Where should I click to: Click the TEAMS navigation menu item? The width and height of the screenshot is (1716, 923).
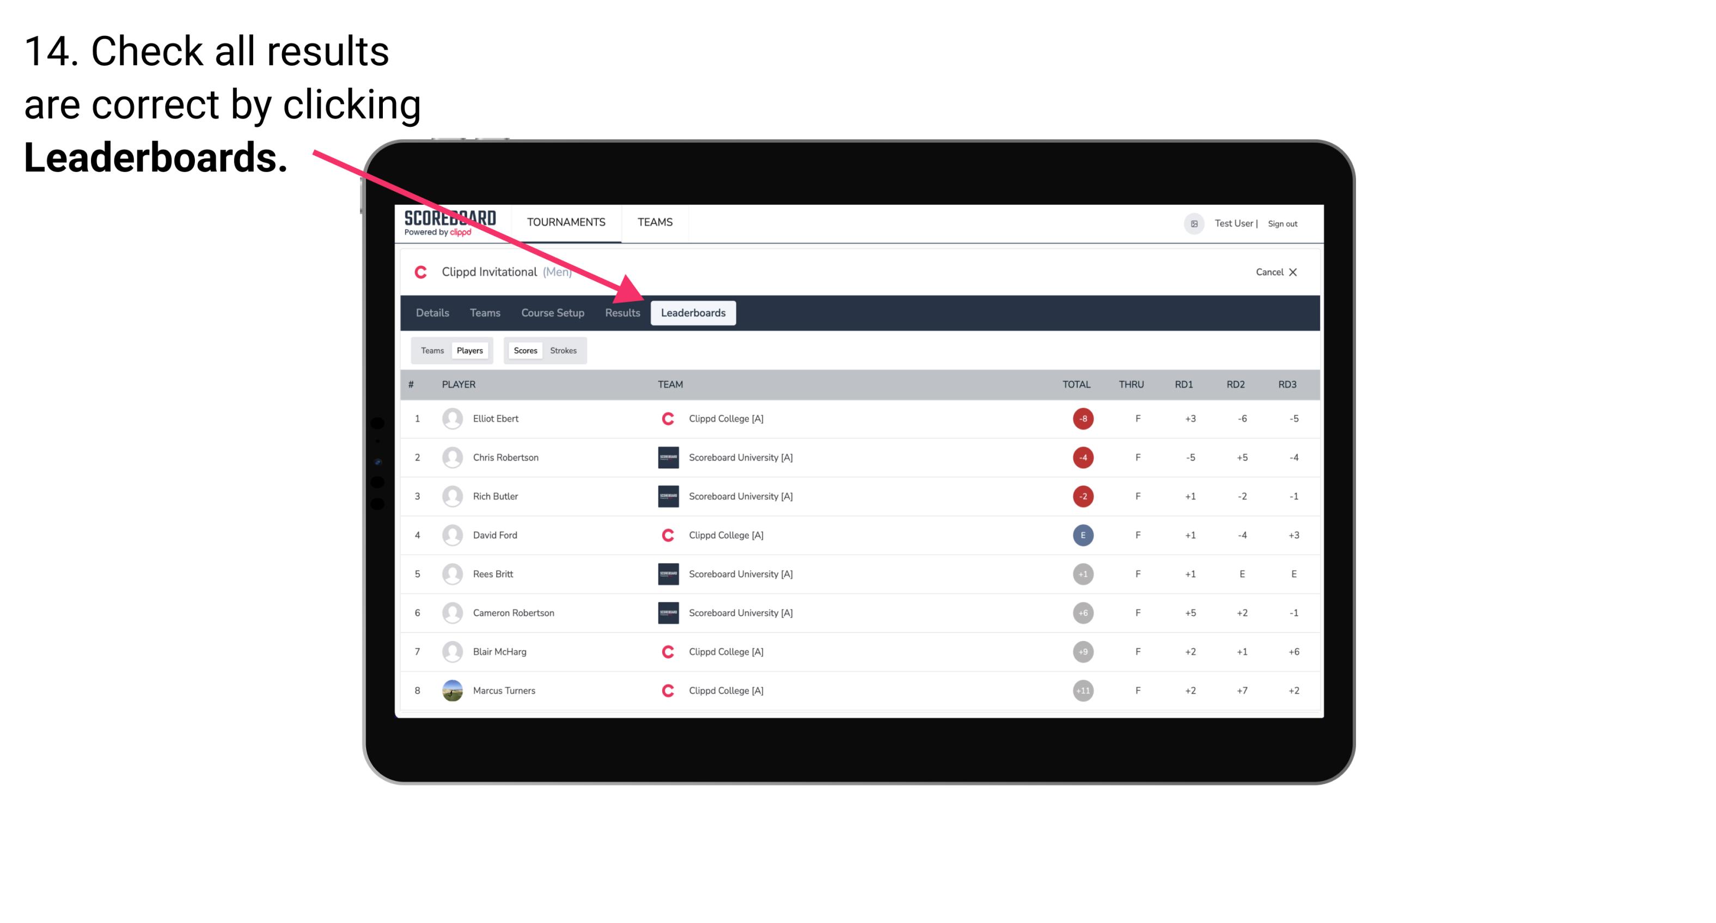(656, 223)
